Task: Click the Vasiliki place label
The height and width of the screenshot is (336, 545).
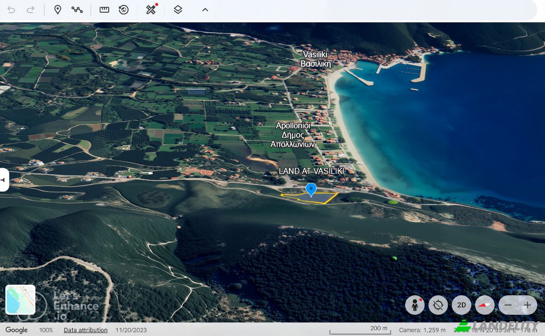Action: (x=315, y=59)
